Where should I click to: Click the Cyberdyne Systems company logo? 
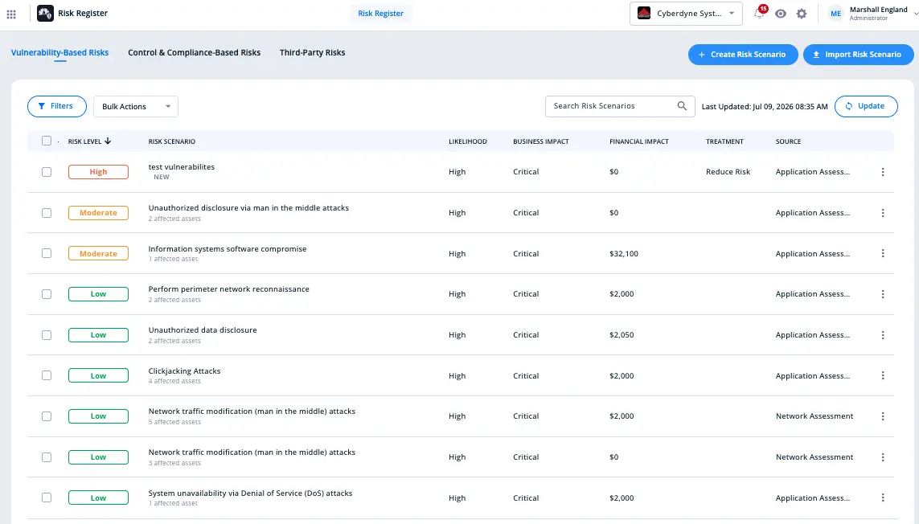[644, 14]
